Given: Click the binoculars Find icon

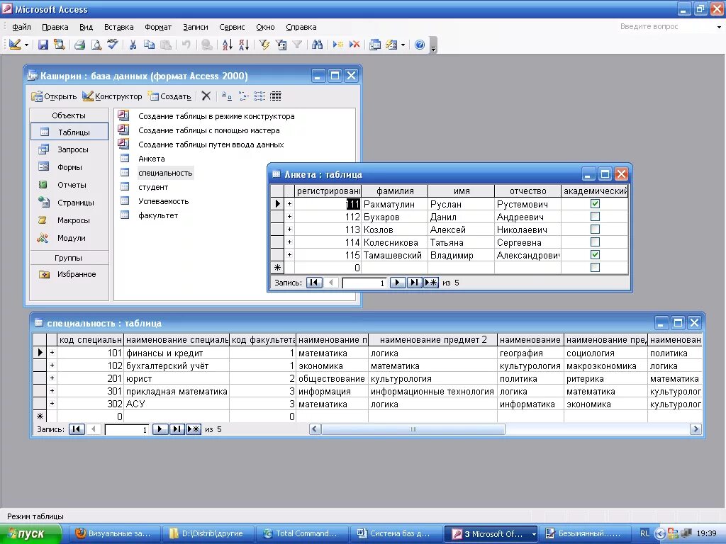Looking at the screenshot, I should pyautogui.click(x=317, y=45).
